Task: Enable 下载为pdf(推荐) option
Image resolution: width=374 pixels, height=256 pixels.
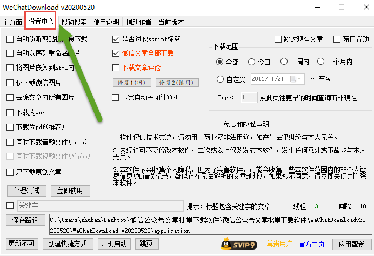Action: (10, 127)
